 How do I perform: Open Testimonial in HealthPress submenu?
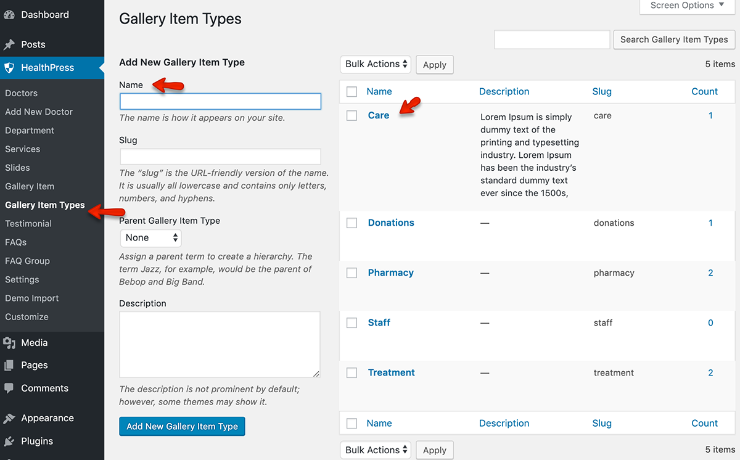coord(28,224)
